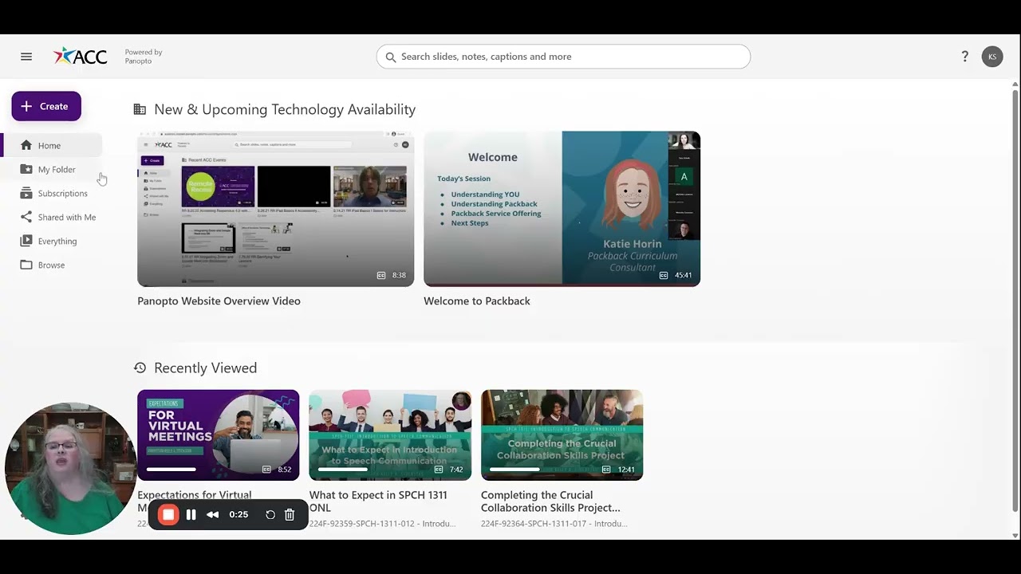Open the hamburger navigation menu
This screenshot has width=1021, height=574.
[26, 57]
